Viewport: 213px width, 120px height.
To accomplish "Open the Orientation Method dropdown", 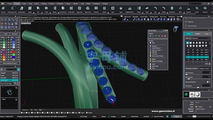I will [205, 68].
